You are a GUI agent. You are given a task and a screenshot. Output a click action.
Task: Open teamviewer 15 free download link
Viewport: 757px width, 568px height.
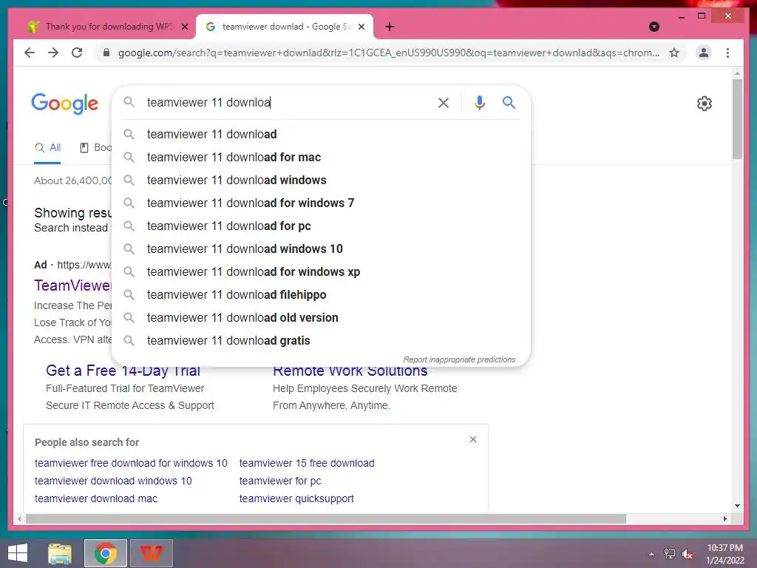[x=307, y=463]
